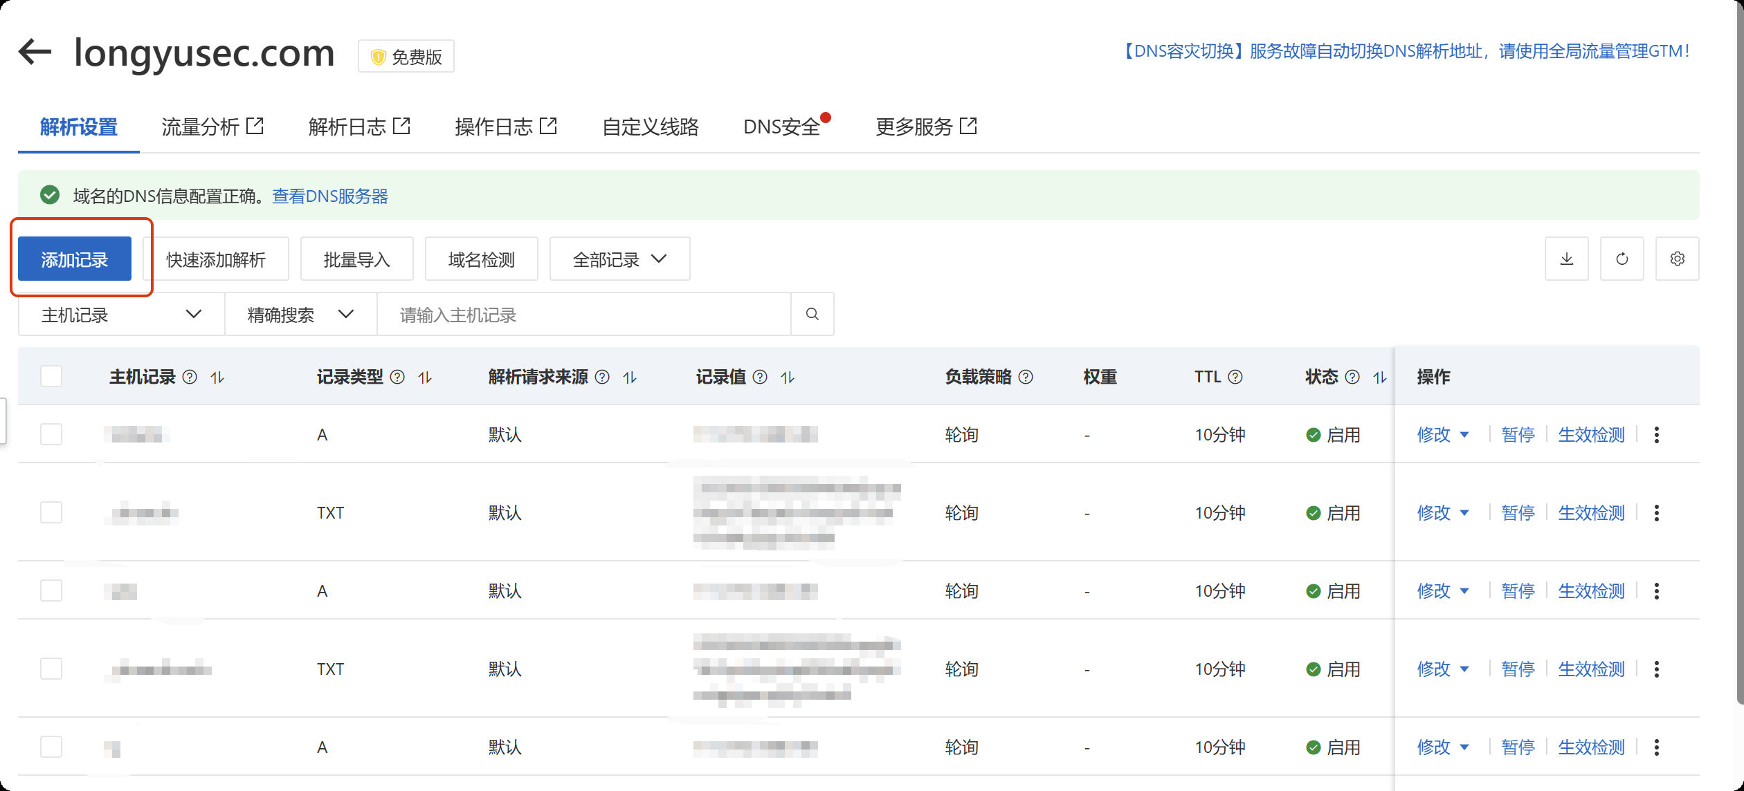Open the 主机记录 search field dropdown

click(x=121, y=315)
